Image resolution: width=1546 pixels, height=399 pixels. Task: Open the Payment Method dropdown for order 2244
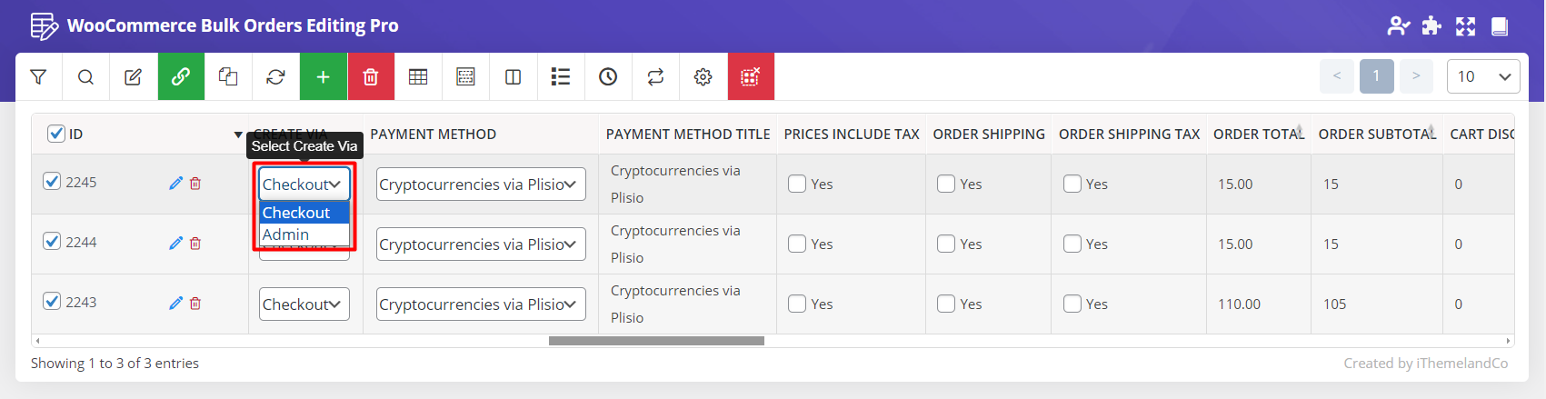click(x=480, y=244)
